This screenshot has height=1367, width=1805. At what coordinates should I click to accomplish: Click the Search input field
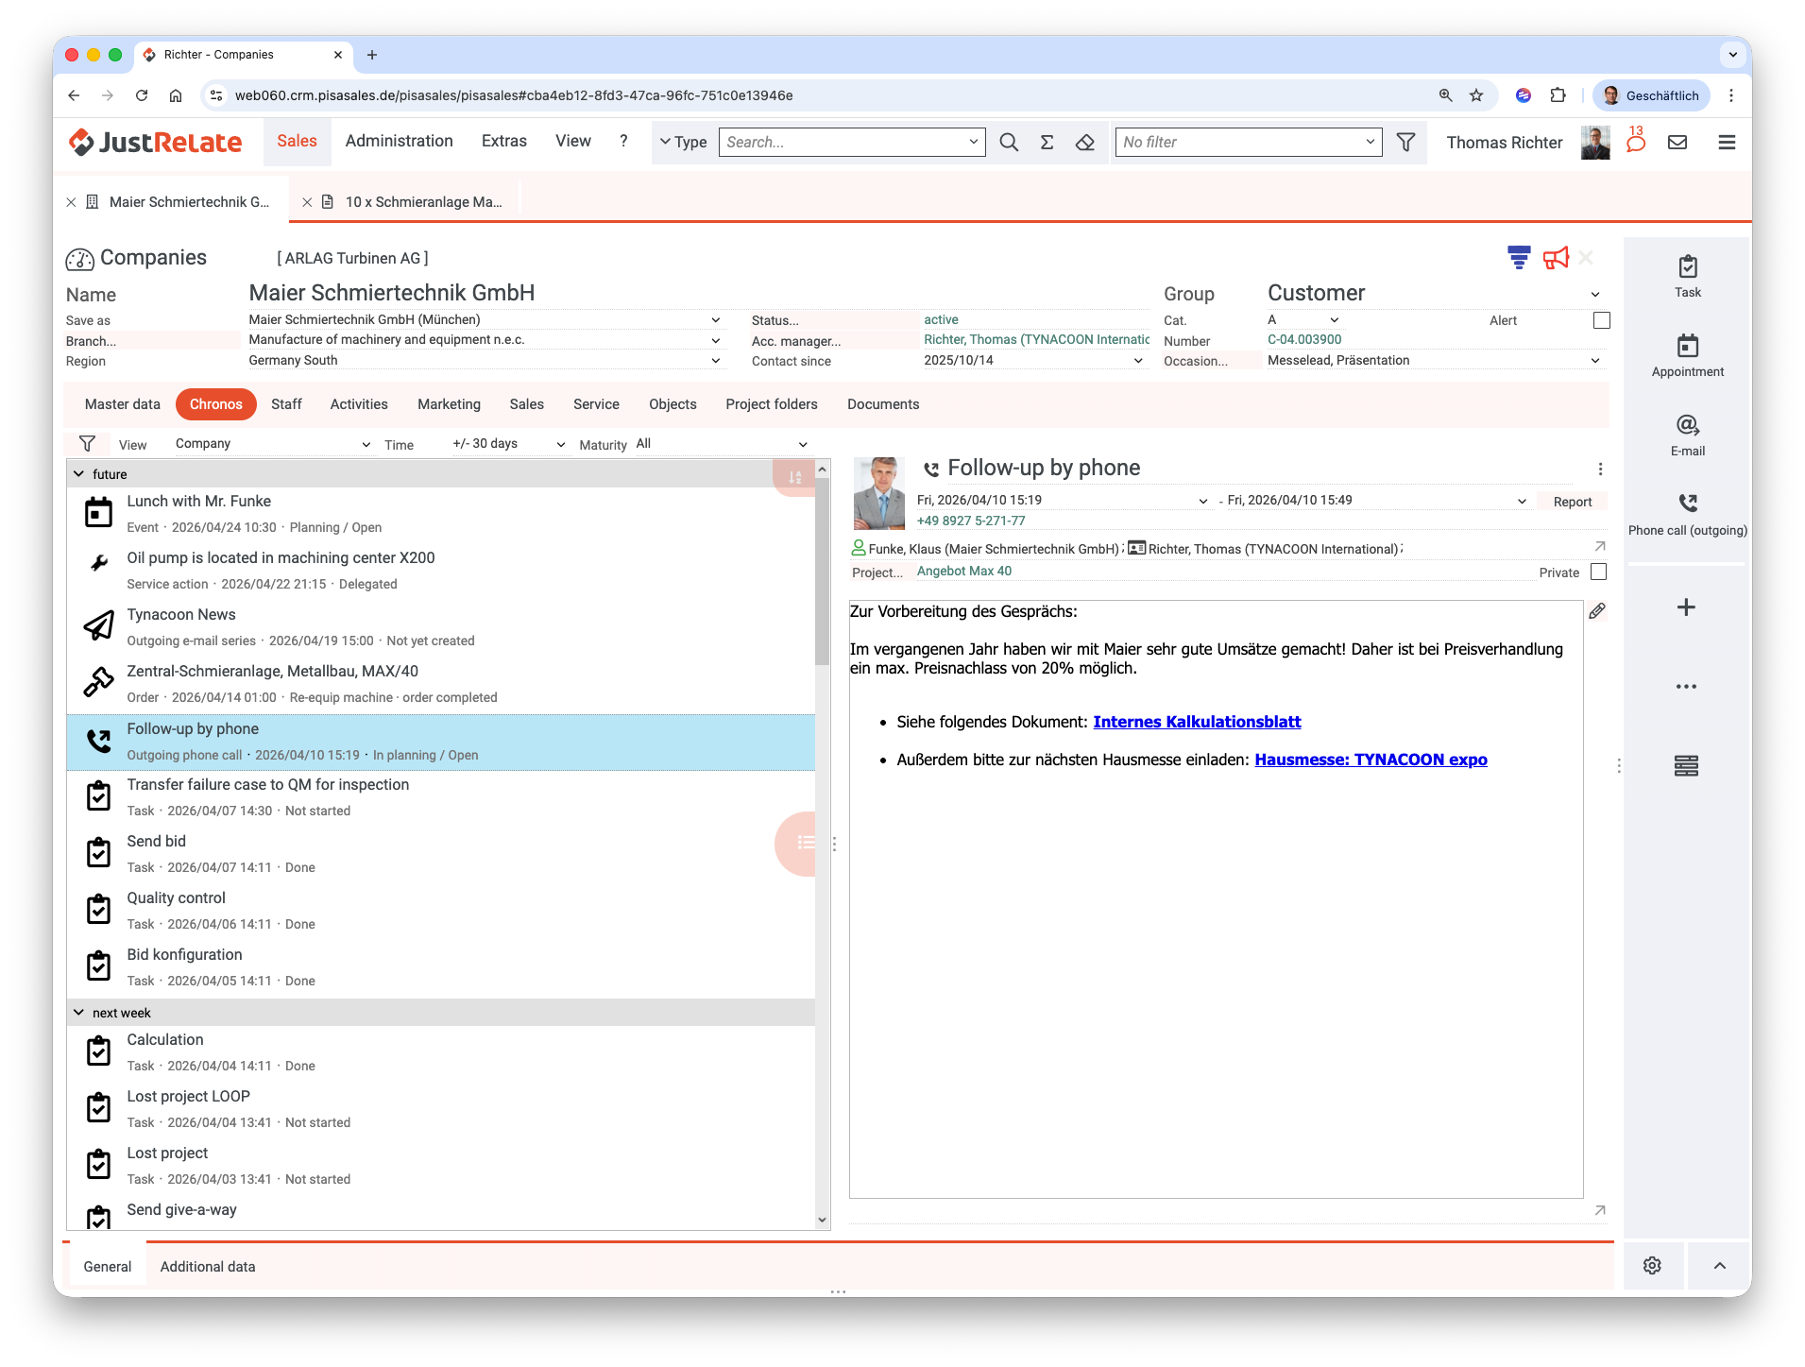[x=845, y=143]
